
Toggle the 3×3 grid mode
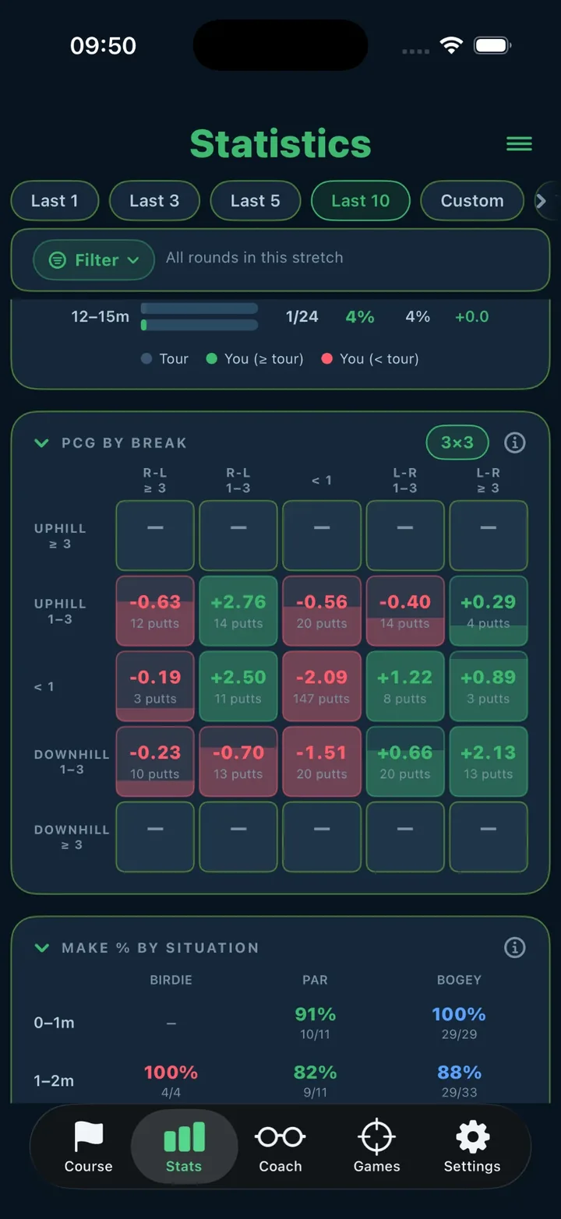(457, 442)
